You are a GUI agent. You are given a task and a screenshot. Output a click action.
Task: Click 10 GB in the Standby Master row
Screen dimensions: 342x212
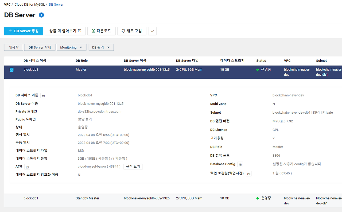(x=225, y=198)
